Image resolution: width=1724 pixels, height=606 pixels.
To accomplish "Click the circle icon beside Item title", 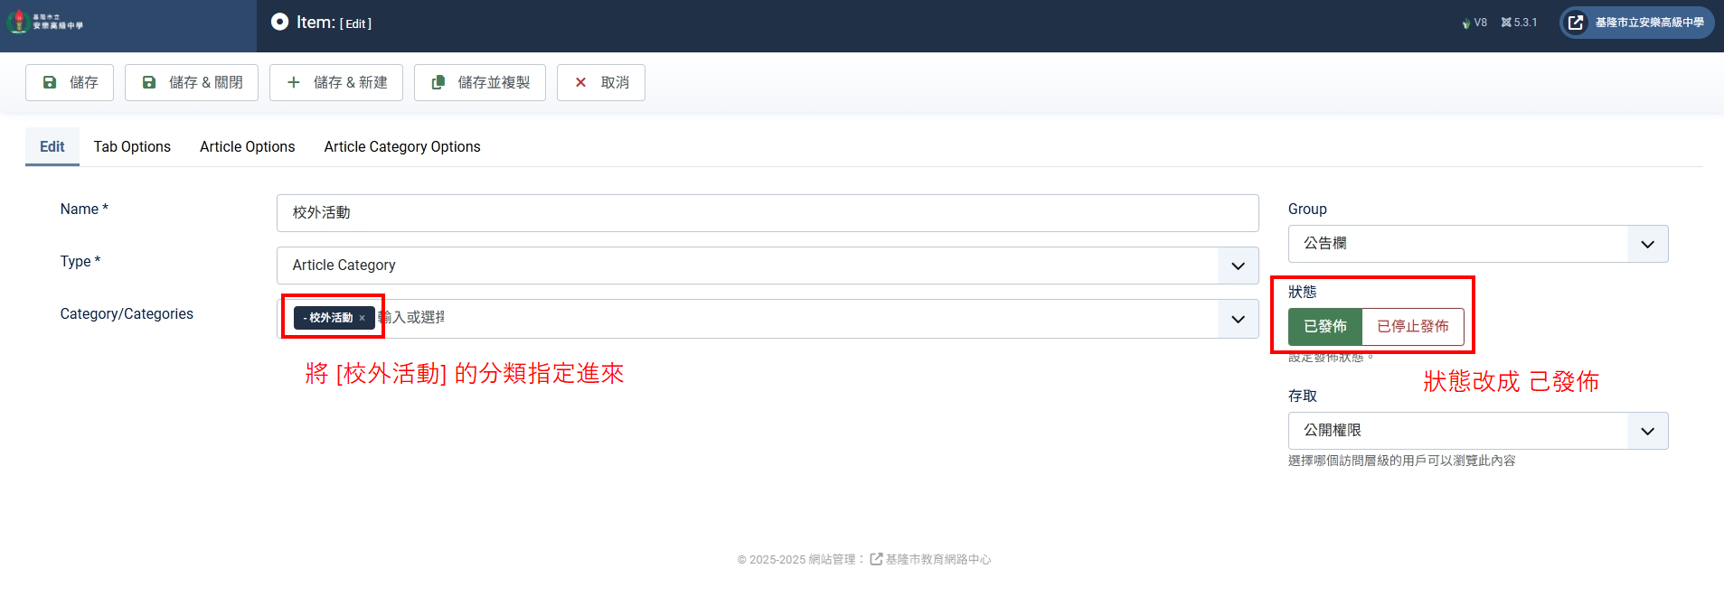I will [x=280, y=22].
